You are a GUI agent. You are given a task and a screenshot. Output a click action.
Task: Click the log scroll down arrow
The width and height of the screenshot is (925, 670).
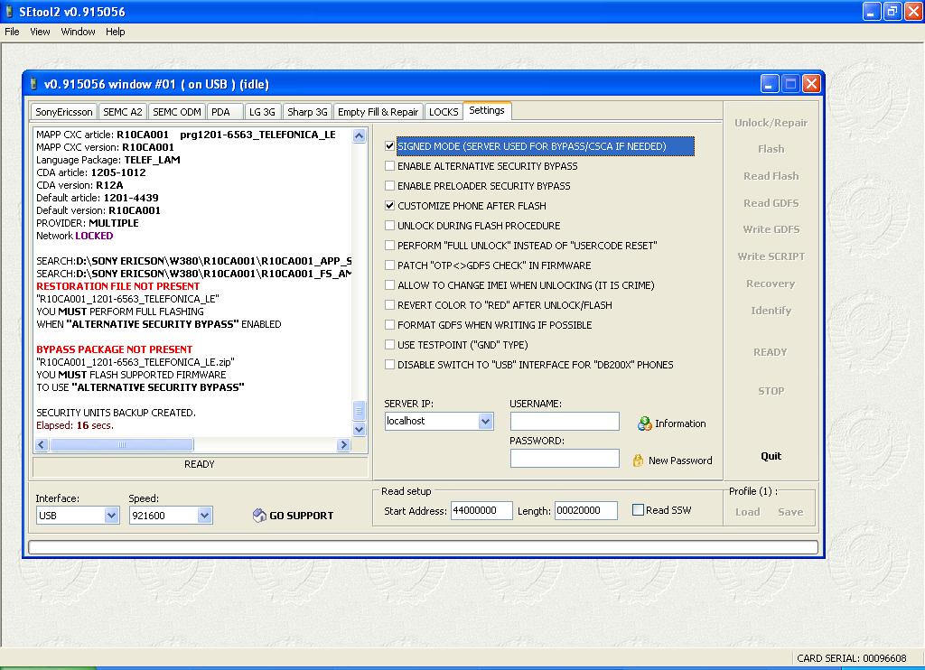pyautogui.click(x=359, y=430)
